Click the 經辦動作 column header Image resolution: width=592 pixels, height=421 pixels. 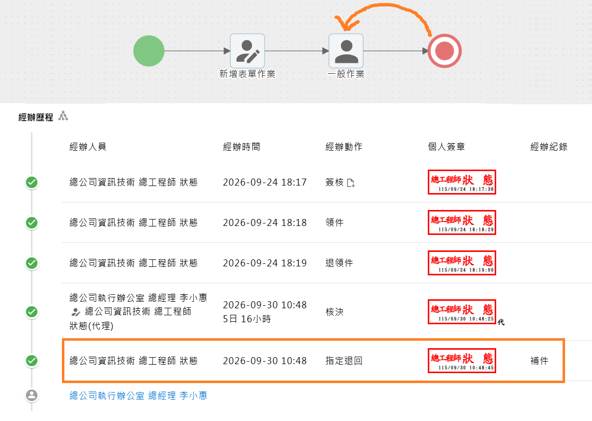pos(344,147)
